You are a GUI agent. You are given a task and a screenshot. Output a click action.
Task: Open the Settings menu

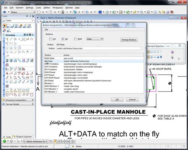click(x=29, y=8)
